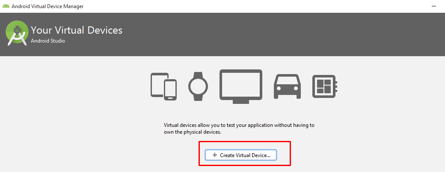Click the 'Android Virtual Device Manager' window title
This screenshot has height=172, width=445.
[x=47, y=6]
